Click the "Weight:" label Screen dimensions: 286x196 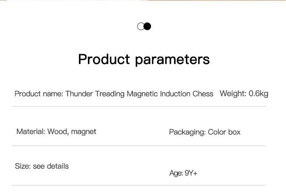[x=233, y=94]
